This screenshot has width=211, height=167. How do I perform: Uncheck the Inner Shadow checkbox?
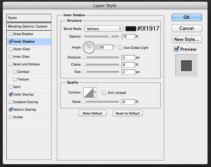[x=11, y=41]
